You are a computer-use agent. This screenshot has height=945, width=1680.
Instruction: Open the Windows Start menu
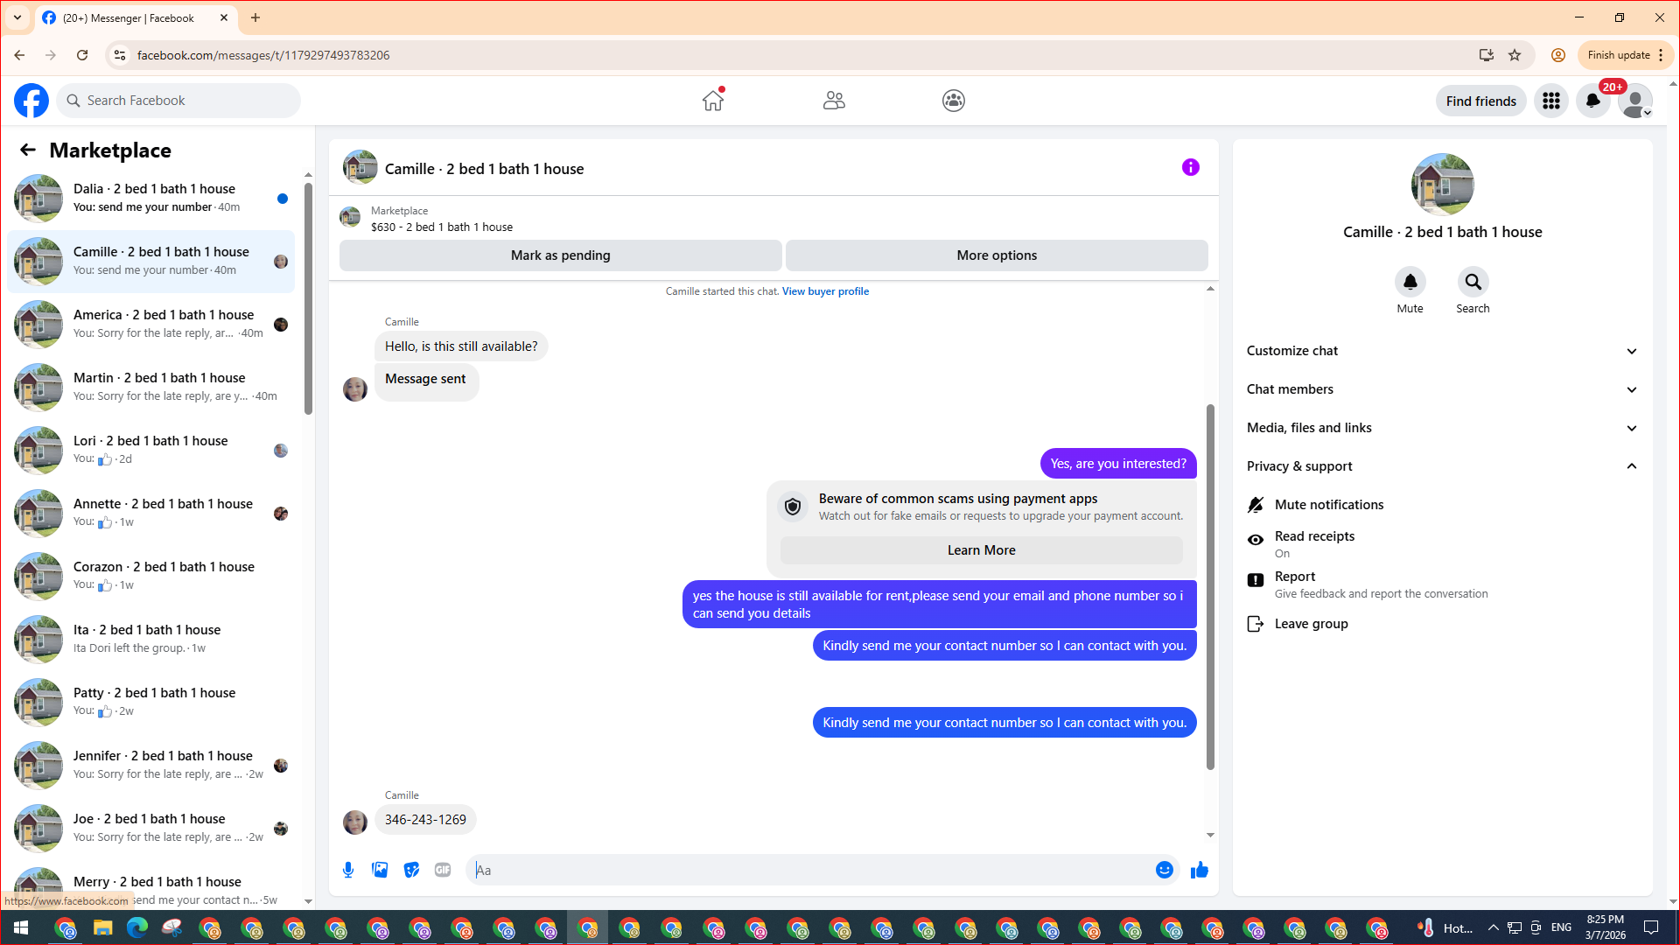[21, 927]
